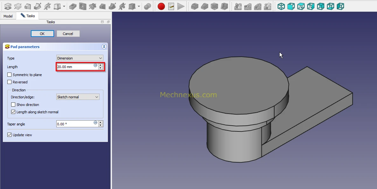Select the Revolution tool in toolbar

coord(18,6)
